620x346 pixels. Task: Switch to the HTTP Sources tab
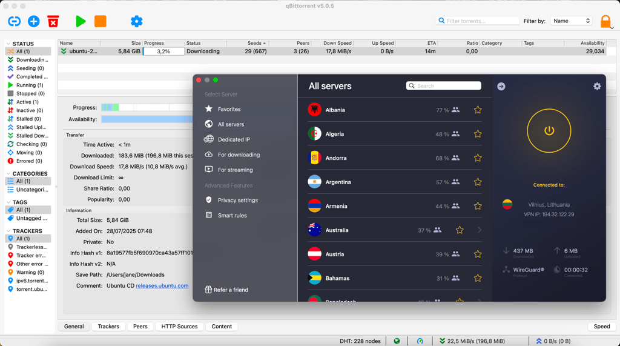click(x=179, y=327)
